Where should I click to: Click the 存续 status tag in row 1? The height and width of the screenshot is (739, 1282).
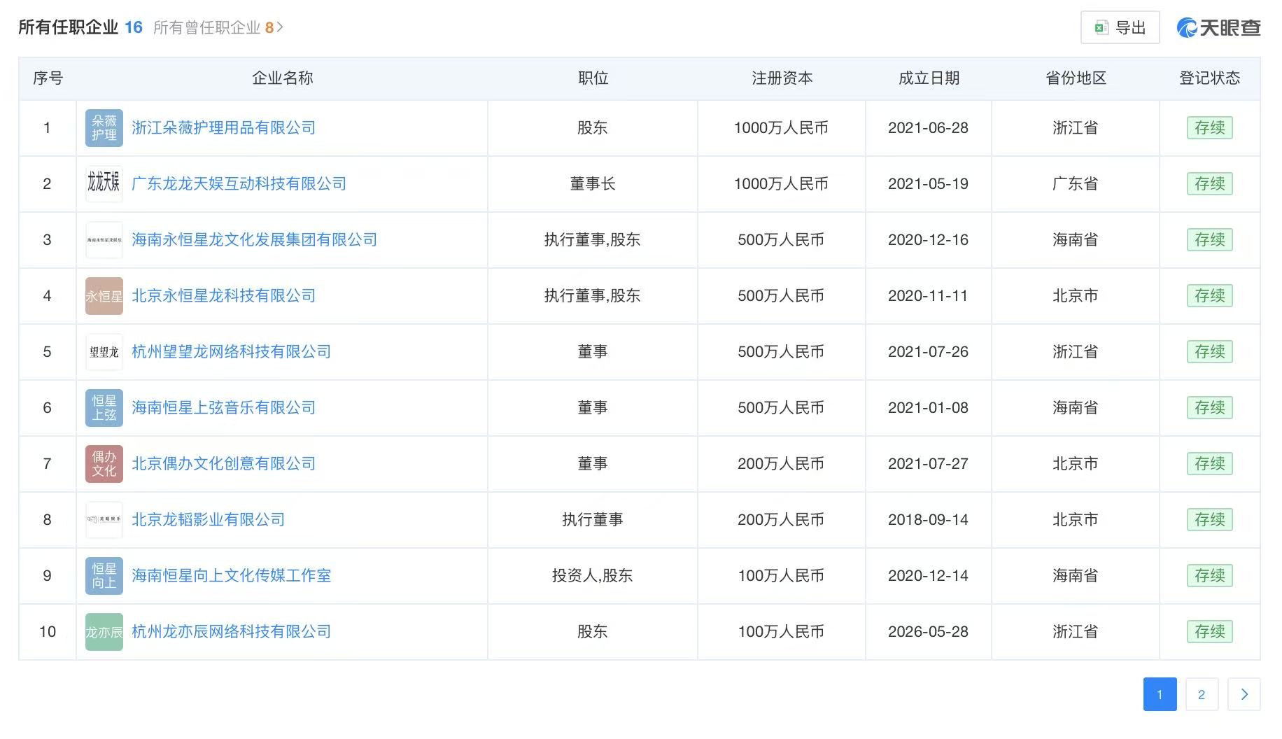(1209, 128)
